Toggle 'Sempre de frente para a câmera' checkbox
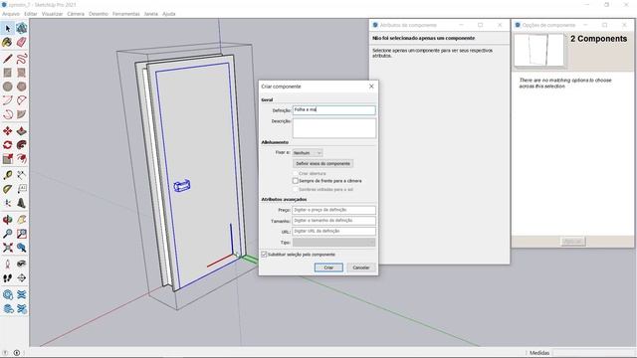 296,181
